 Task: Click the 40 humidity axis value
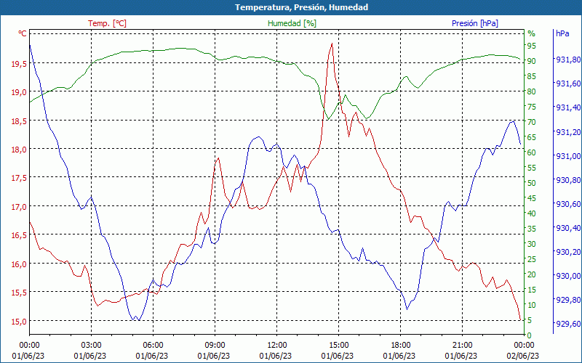tap(532, 213)
